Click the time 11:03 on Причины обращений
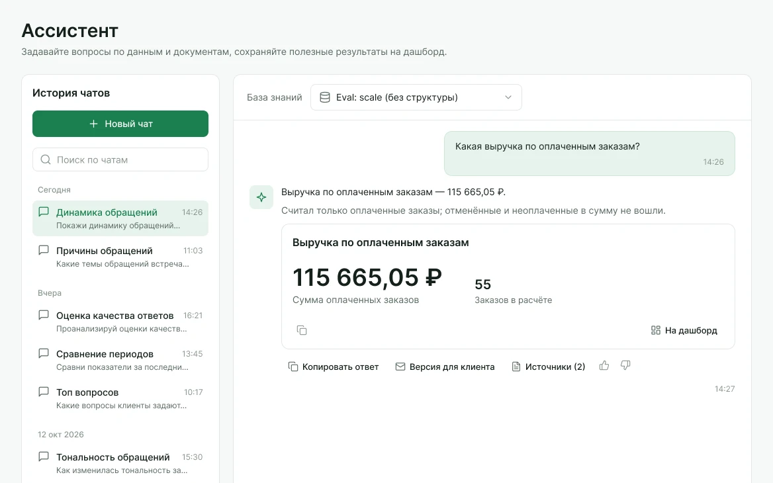Screen dimensions: 773x483 pyautogui.click(x=193, y=250)
